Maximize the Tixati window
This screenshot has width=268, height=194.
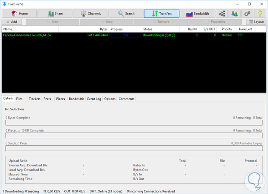[249, 4]
